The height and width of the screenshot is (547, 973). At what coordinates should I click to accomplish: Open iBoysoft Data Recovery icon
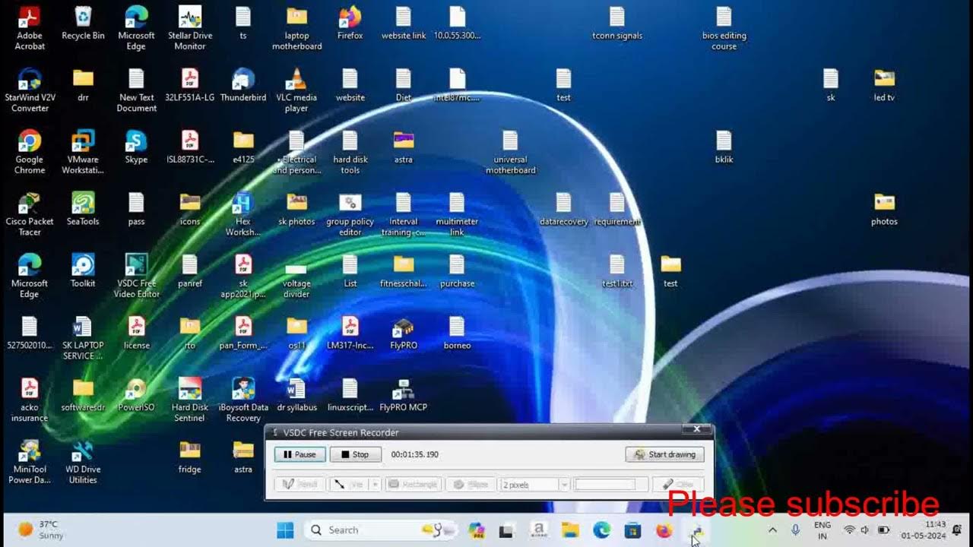[x=243, y=399]
